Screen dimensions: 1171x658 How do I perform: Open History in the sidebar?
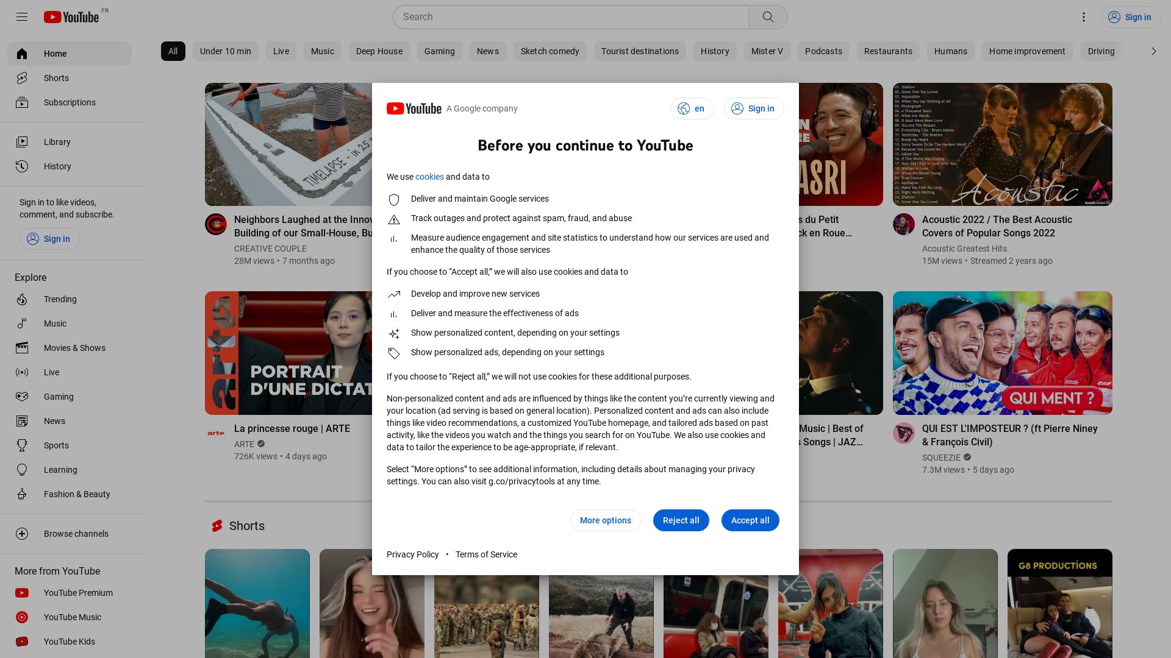coord(70,166)
